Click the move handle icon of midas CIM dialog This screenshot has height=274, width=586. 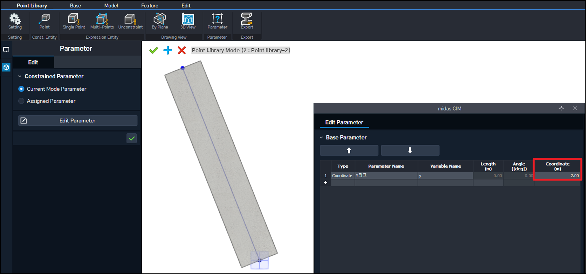tap(561, 108)
